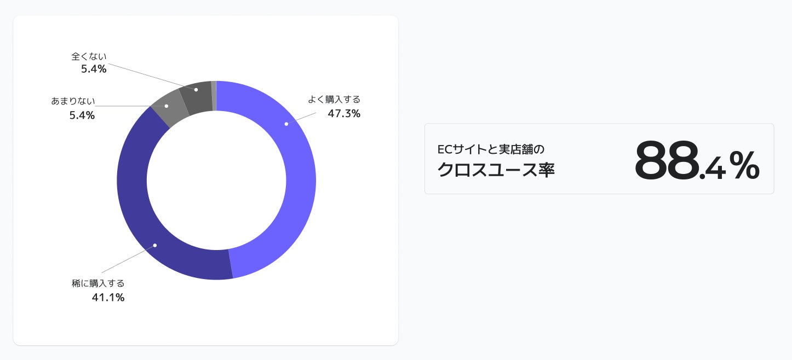Click the 47.3% value label

click(x=343, y=114)
